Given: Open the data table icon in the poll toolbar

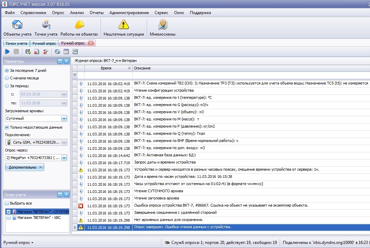Looking at the screenshot, I should coord(66,51).
